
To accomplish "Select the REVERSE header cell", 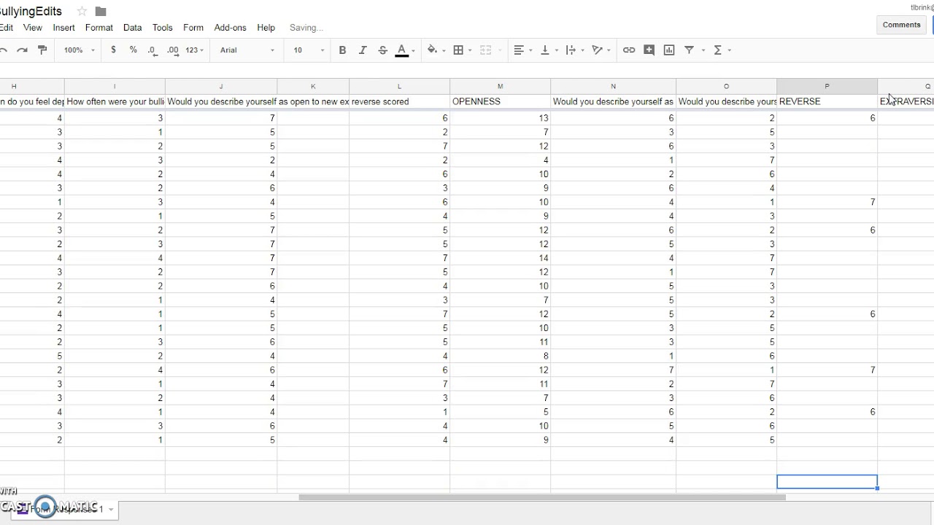I will (827, 101).
